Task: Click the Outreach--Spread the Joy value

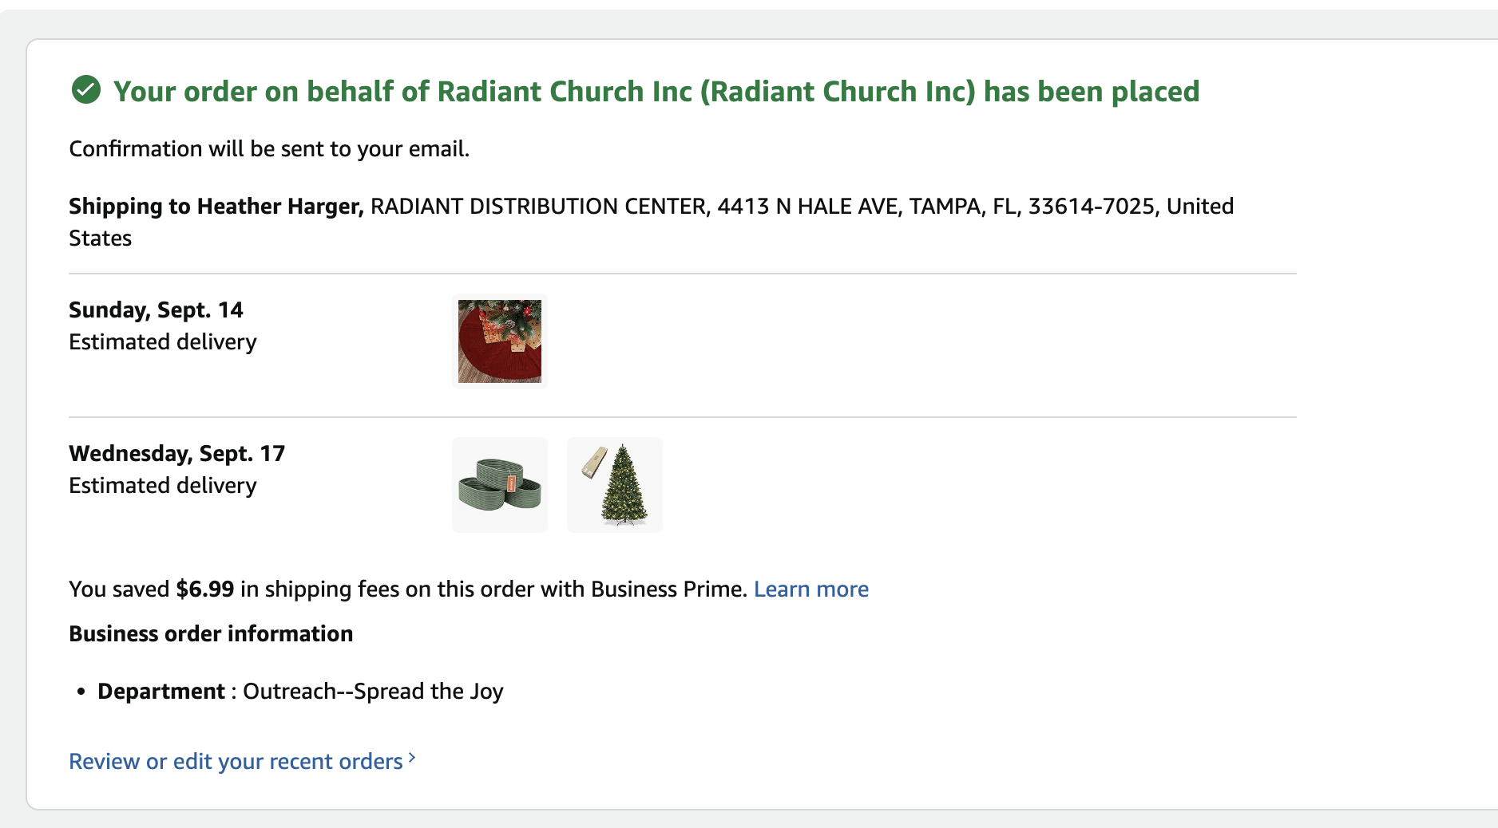Action: 373,691
